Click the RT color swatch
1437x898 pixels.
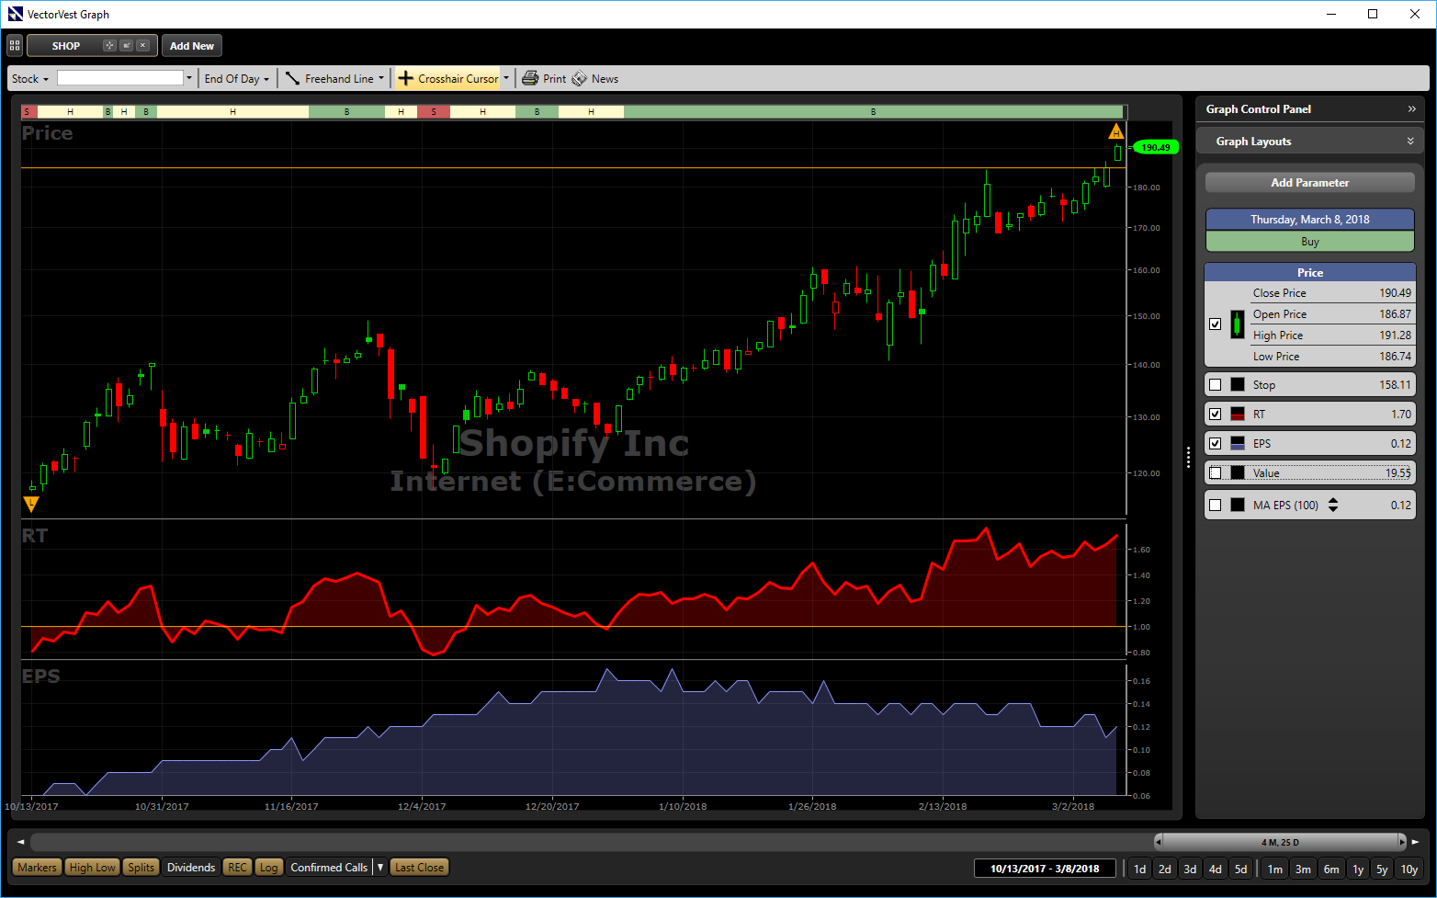(1238, 415)
